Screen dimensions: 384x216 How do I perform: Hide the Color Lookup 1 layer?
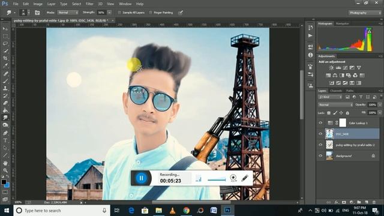coord(320,123)
